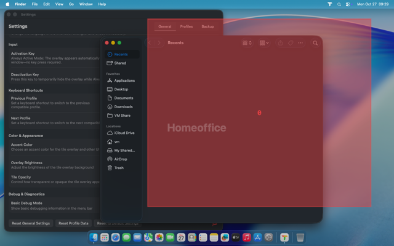Open Spotlight search from the menu bar
Image resolution: width=394 pixels, height=246 pixels.
click(x=339, y=4)
